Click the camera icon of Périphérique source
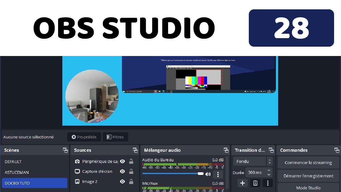The height and width of the screenshot is (192, 341). tap(77, 161)
